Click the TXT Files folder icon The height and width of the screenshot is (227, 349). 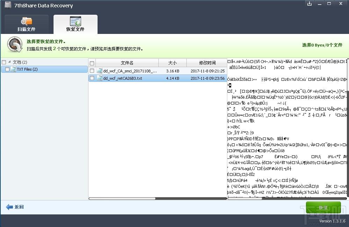(x=13, y=69)
